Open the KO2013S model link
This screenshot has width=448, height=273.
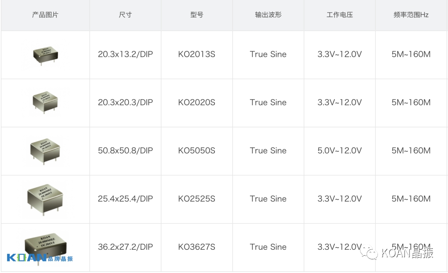(197, 54)
